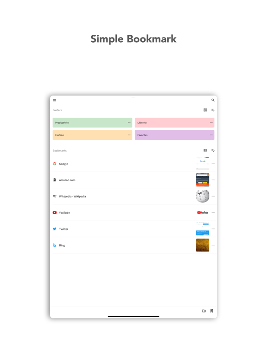This screenshot has height=356, width=267.
Task: Open the Twitter bookmark title
Action: click(x=64, y=229)
